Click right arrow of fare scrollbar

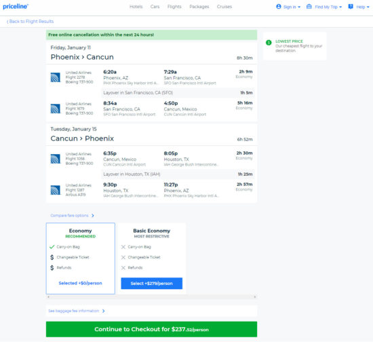(x=255, y=297)
